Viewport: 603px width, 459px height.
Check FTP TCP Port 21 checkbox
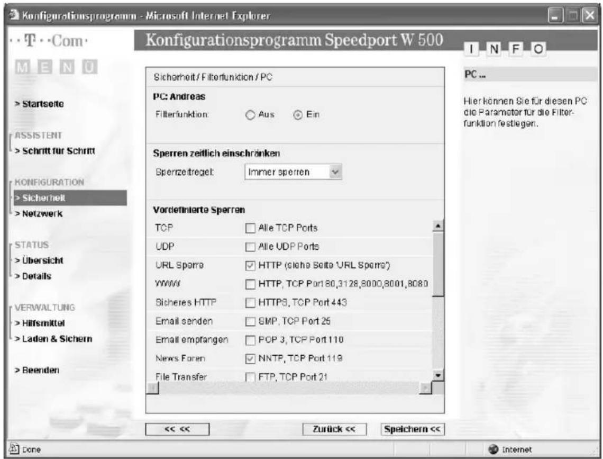tap(250, 376)
